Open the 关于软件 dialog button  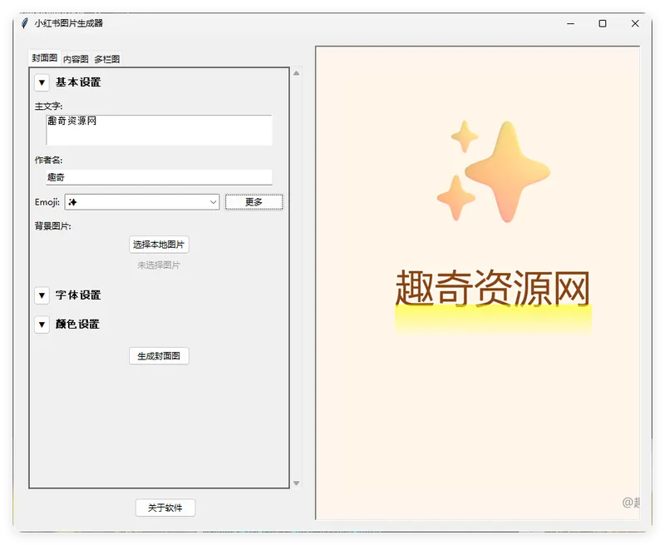[165, 508]
